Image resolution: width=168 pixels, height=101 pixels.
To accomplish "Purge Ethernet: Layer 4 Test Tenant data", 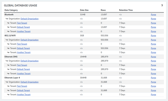I will [x=153, y=86].
